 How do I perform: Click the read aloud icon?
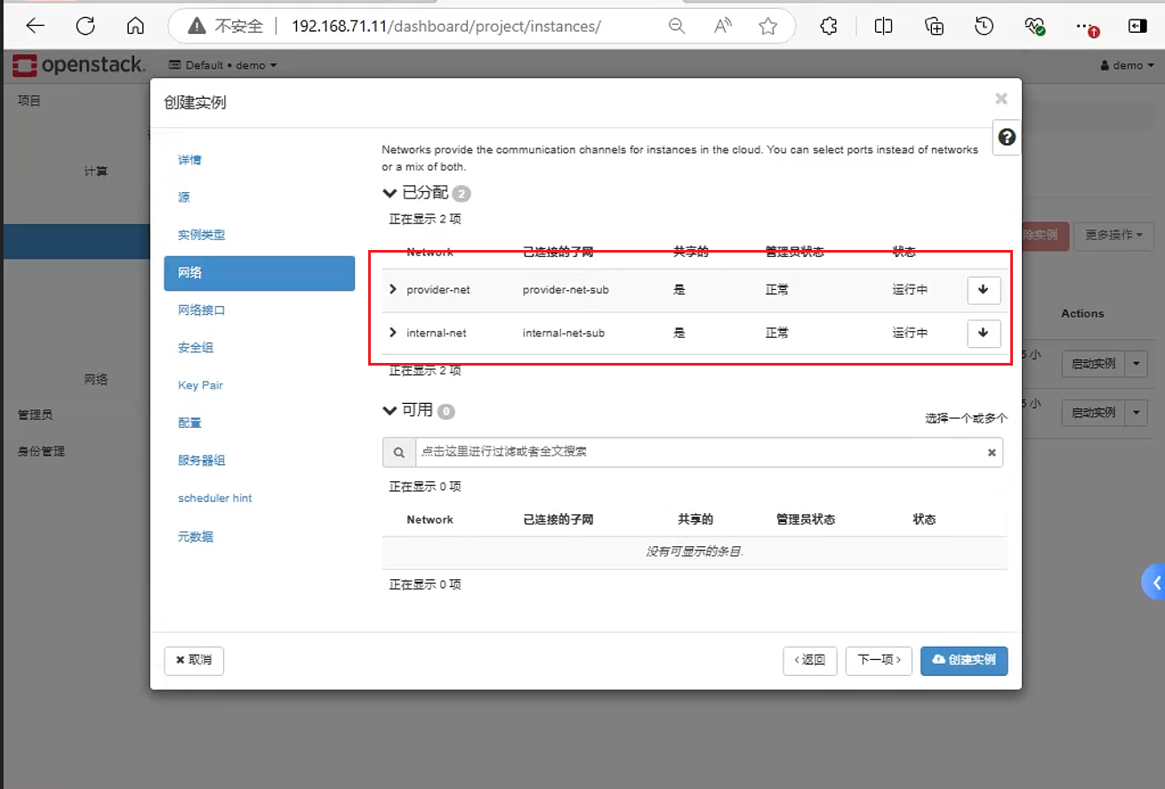(x=723, y=26)
